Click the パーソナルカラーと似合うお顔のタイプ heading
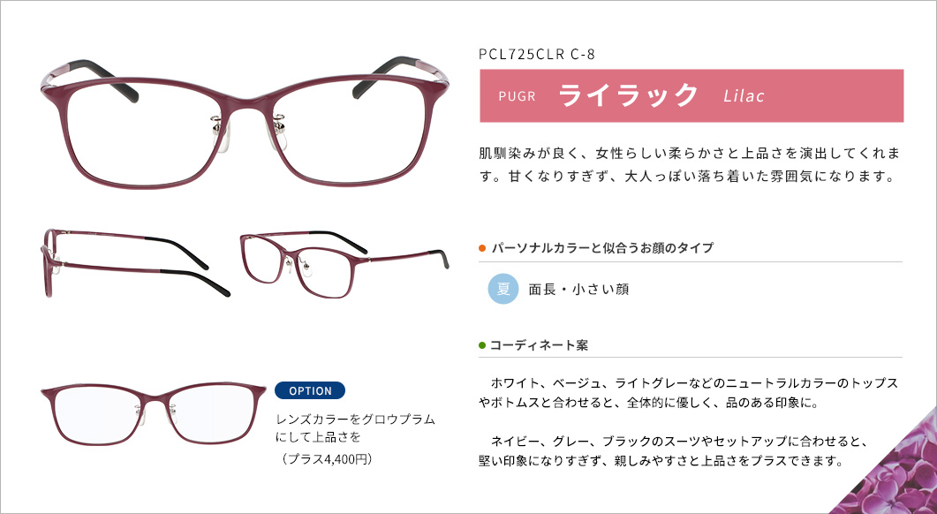Screen dimensions: 937x514 [601, 248]
